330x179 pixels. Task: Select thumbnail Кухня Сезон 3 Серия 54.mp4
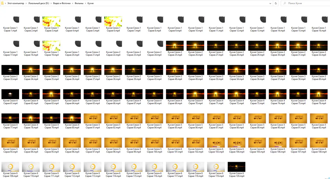(x=236, y=70)
